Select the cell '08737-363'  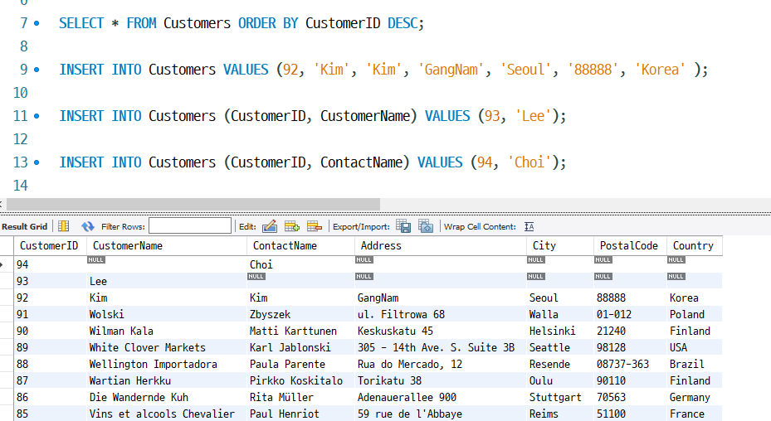(630, 364)
